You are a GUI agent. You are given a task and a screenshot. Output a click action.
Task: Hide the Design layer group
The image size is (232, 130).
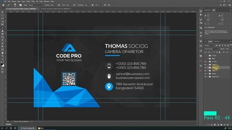(205, 74)
